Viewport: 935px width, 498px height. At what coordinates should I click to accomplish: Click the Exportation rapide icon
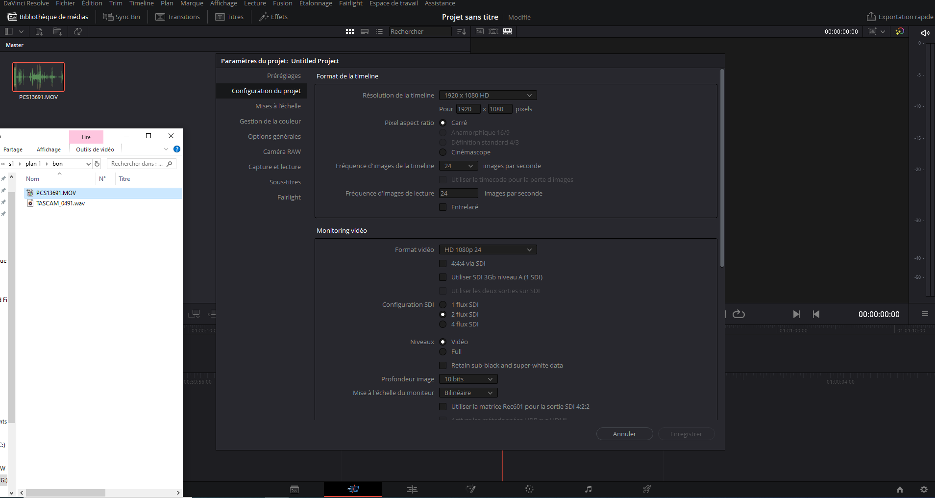[871, 17]
